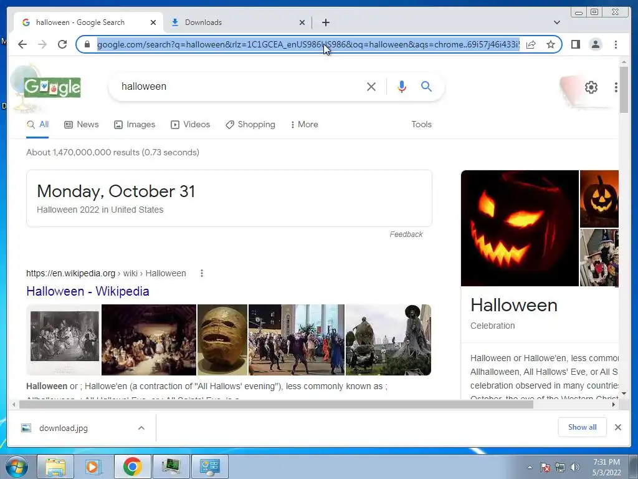This screenshot has width=638, height=479.
Task: Show hidden tray icons arrow
Action: click(530, 467)
